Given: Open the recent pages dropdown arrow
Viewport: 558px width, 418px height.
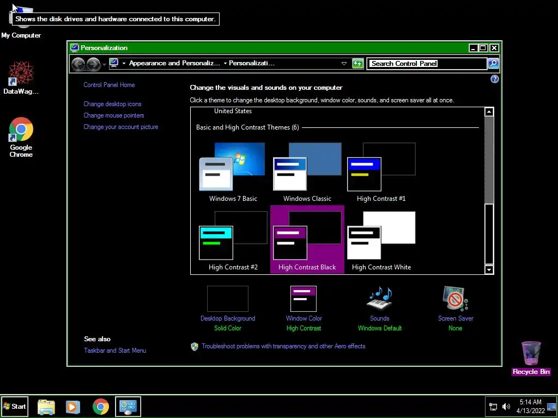Looking at the screenshot, I should [104, 64].
